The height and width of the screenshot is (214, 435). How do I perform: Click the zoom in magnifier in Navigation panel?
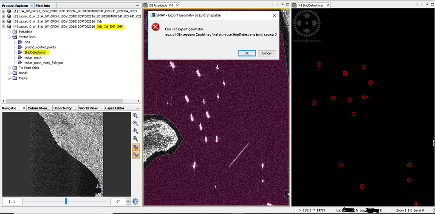(136, 115)
